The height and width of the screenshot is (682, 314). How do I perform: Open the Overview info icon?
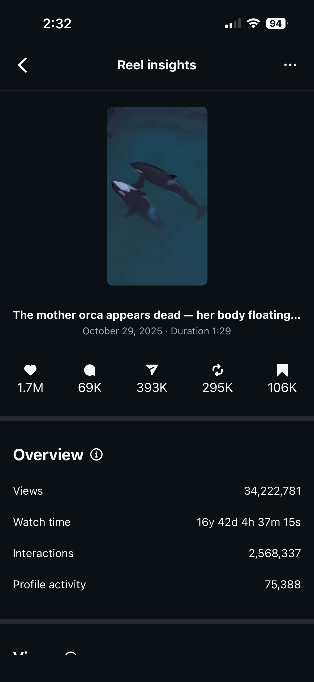[96, 455]
